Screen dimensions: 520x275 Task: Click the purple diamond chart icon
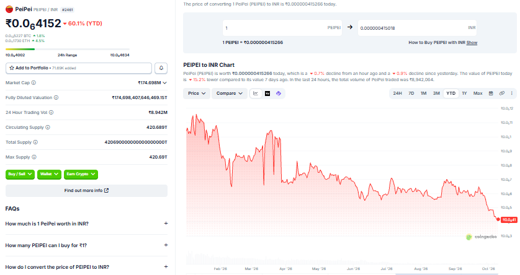click(x=279, y=94)
